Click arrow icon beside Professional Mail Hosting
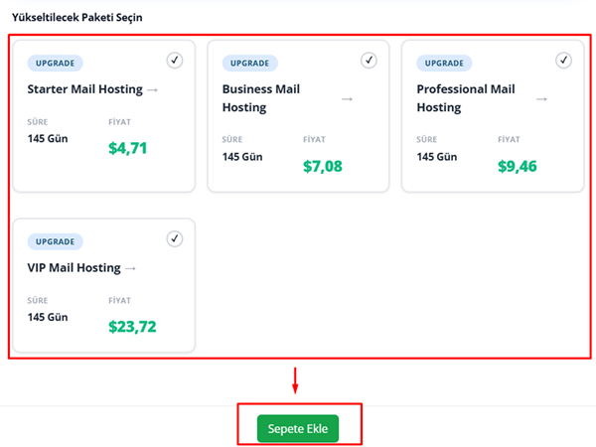The image size is (596, 447). [x=541, y=98]
